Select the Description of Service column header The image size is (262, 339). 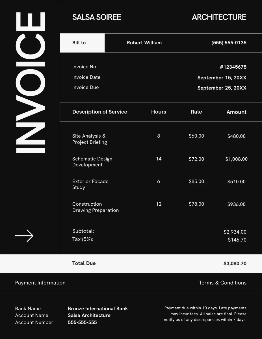click(99, 112)
